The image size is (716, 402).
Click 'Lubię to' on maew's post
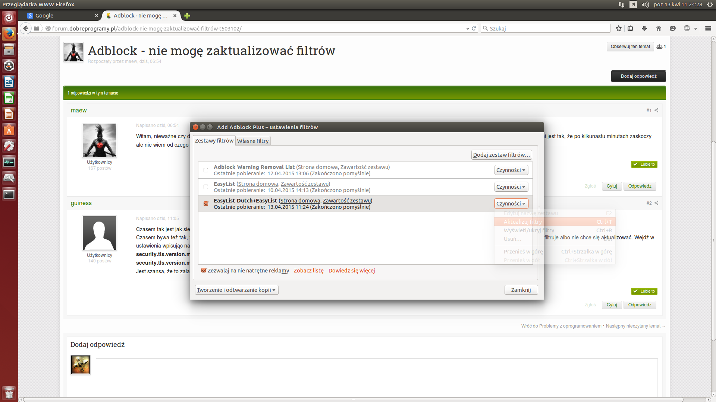click(x=644, y=164)
